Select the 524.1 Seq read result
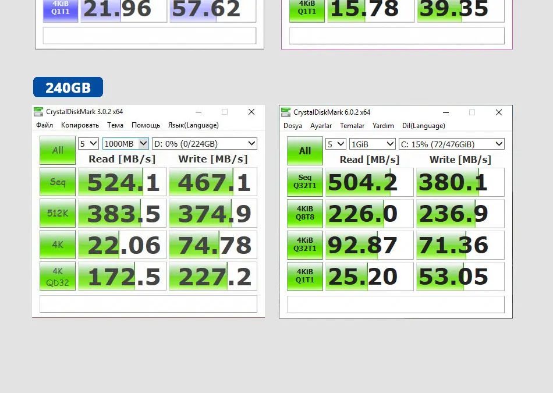 tap(122, 182)
